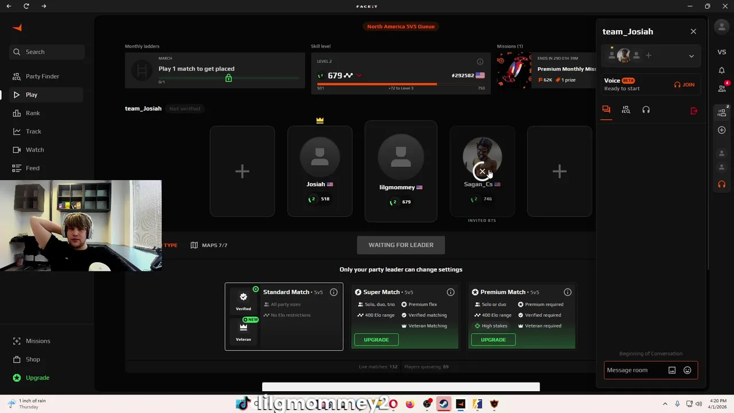The height and width of the screenshot is (413, 734).
Task: Open the weather widget on taskbar
Action: (28, 404)
